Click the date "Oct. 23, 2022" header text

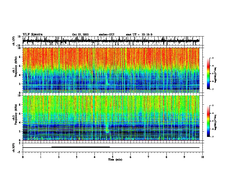(x=80, y=35)
